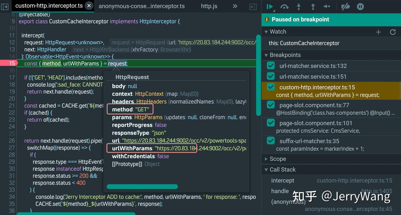Image resolution: width=401 pixels, height=215 pixels.
Task: Deactivate all breakpoints
Action: click(x=346, y=7)
